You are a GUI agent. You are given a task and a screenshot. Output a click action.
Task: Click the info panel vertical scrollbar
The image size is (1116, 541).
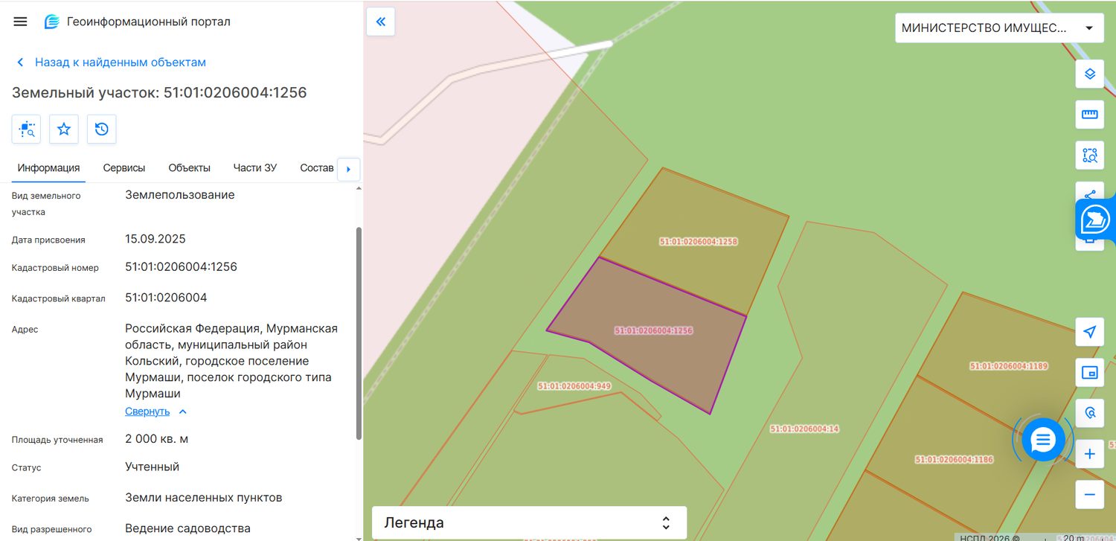pyautogui.click(x=359, y=333)
